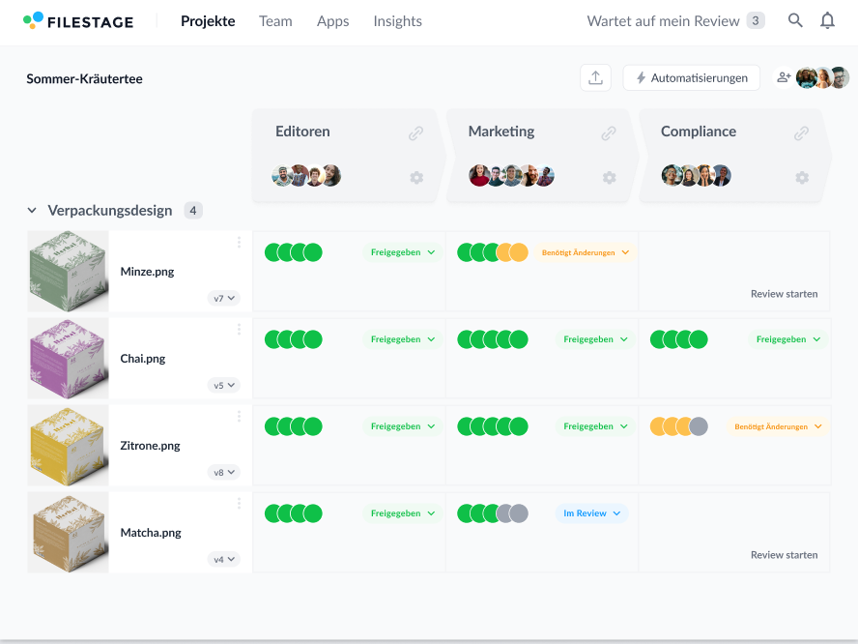This screenshot has width=858, height=644.
Task: Open the Compliance review step settings gear
Action: 802,178
